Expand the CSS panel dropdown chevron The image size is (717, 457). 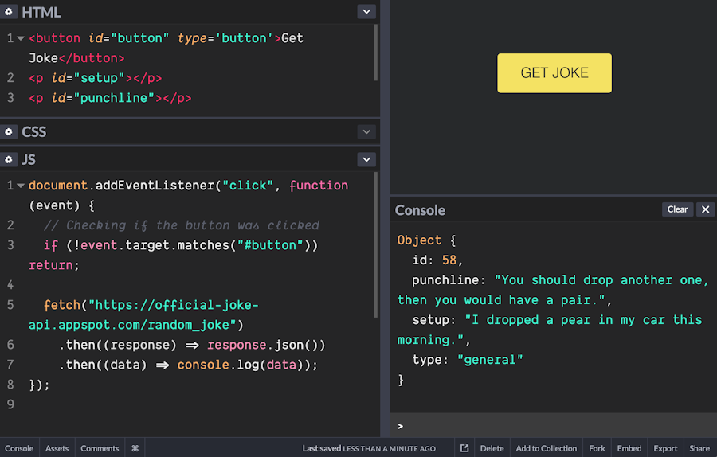click(366, 132)
